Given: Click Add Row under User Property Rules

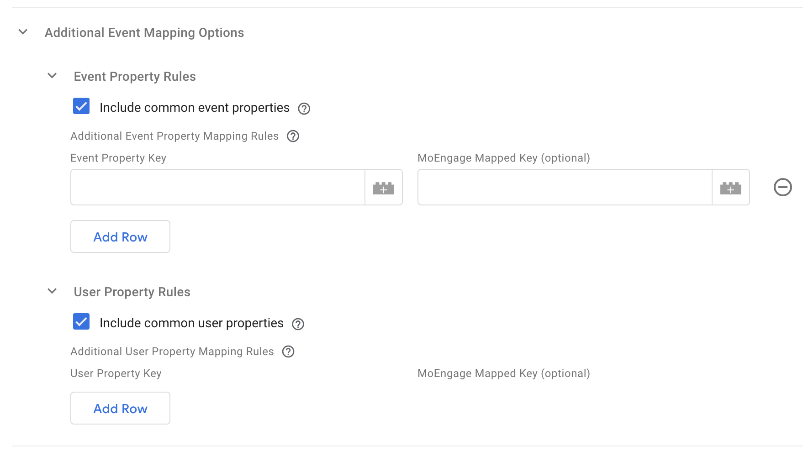Looking at the screenshot, I should pyautogui.click(x=120, y=408).
